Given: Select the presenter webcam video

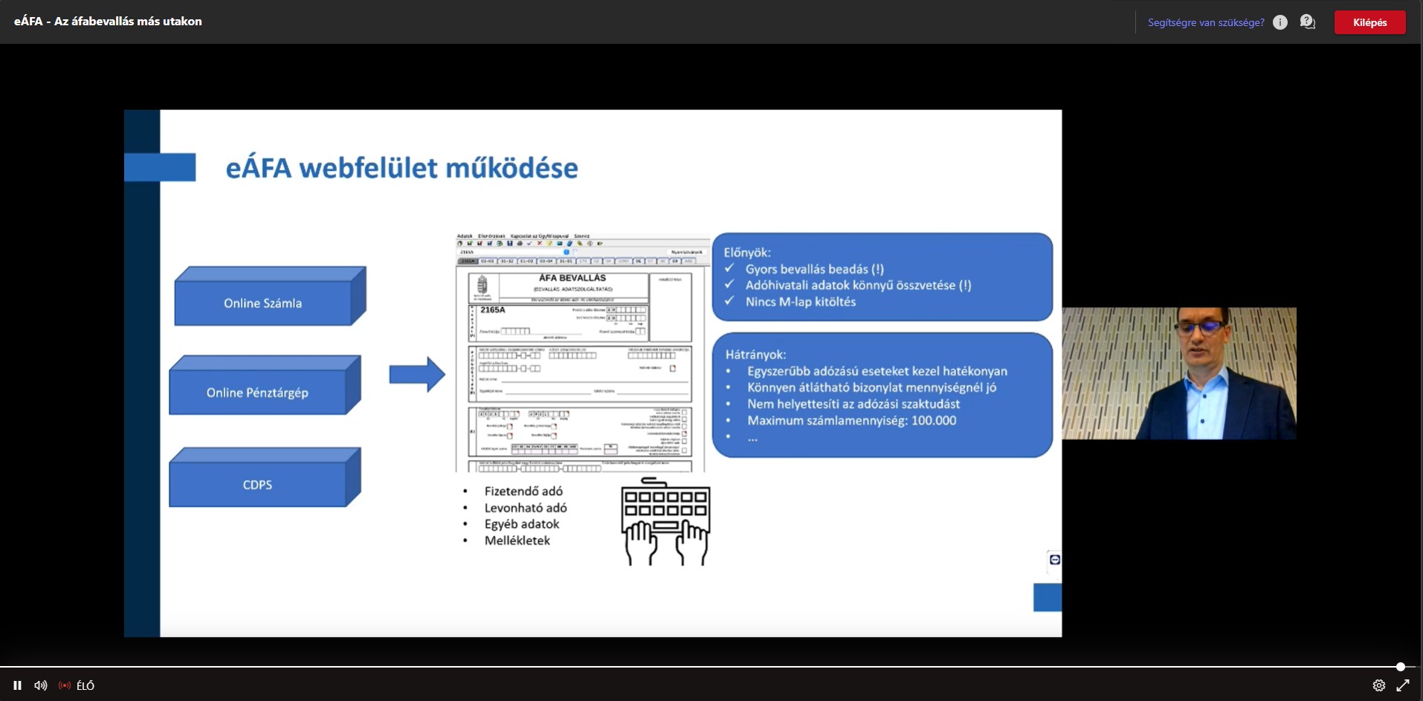Looking at the screenshot, I should pos(1178,373).
